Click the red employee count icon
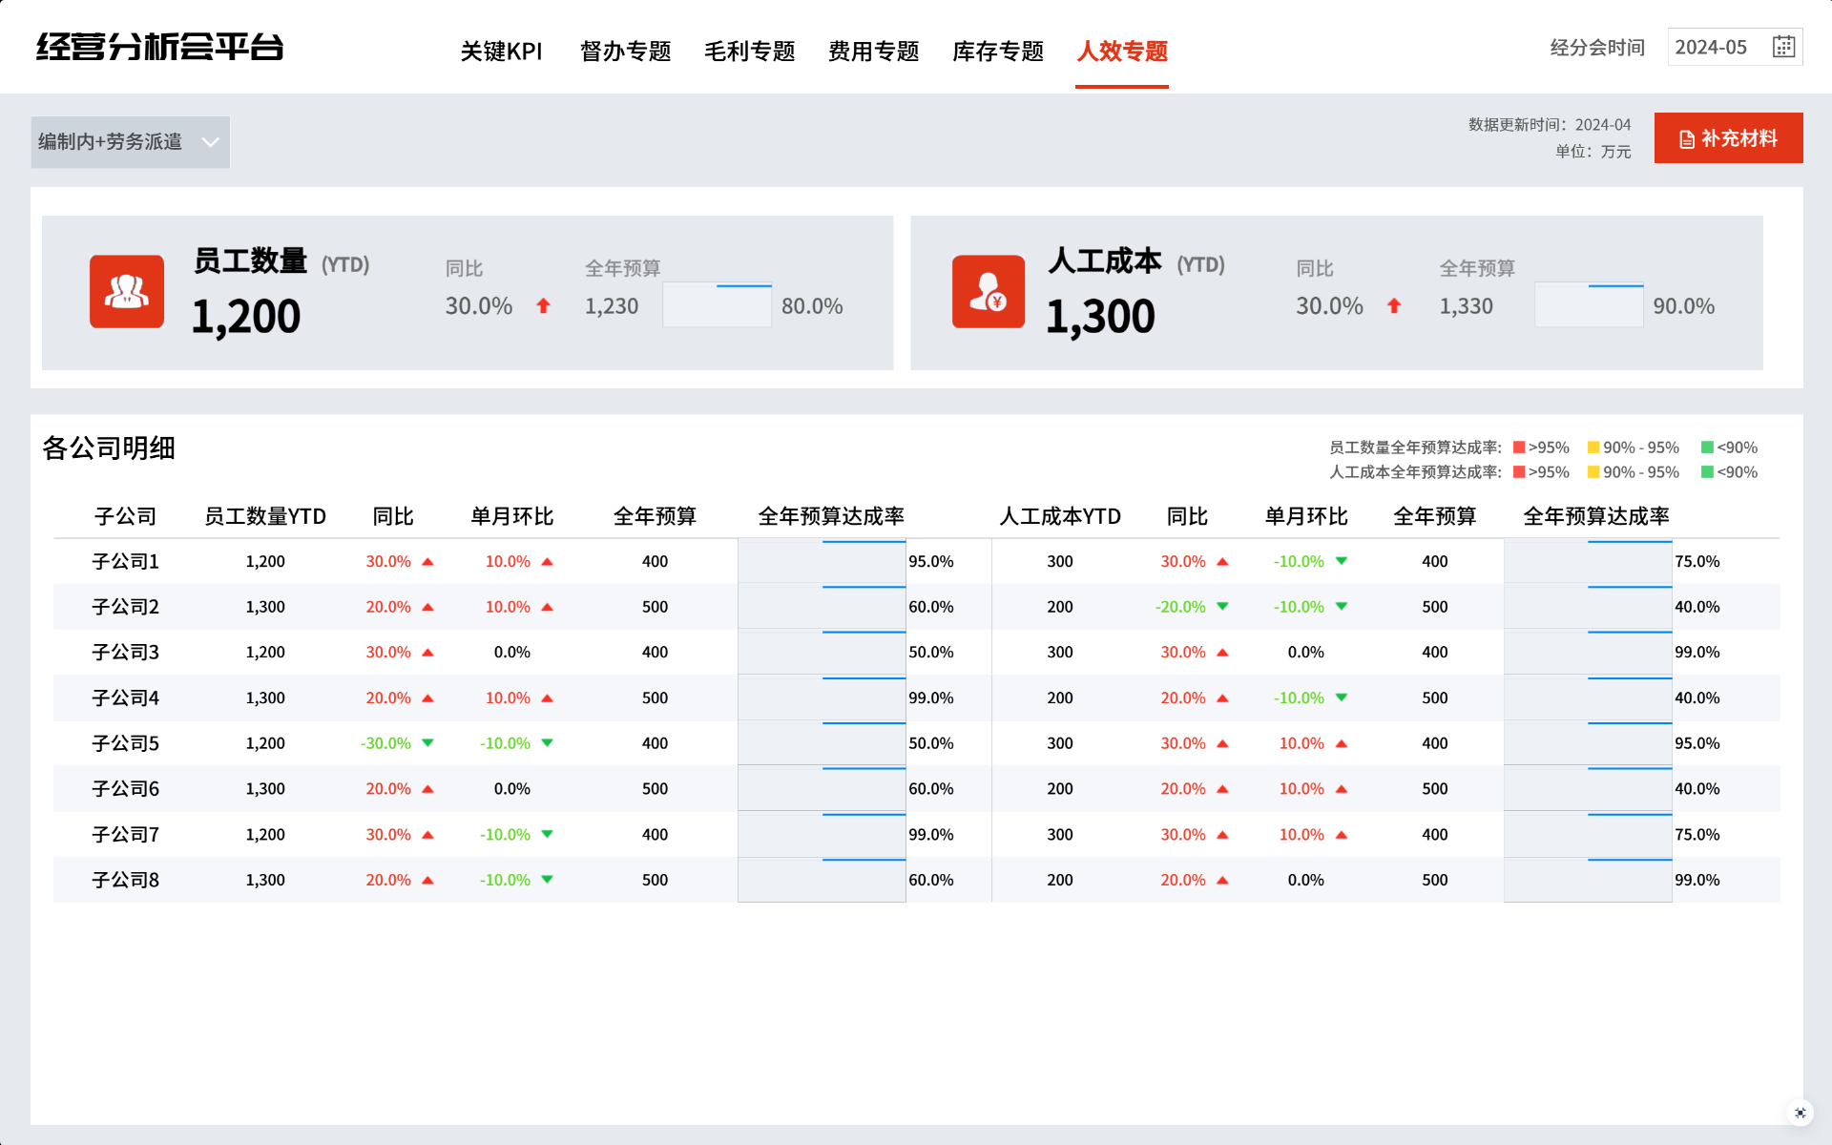The width and height of the screenshot is (1832, 1145). coord(127,292)
